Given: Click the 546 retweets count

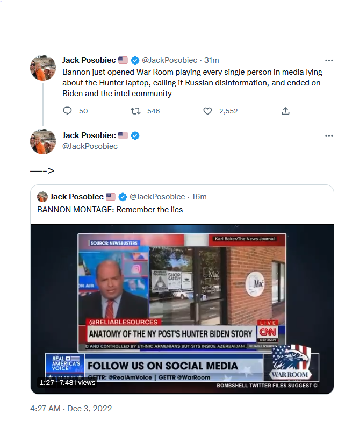Looking at the screenshot, I should pyautogui.click(x=153, y=111).
